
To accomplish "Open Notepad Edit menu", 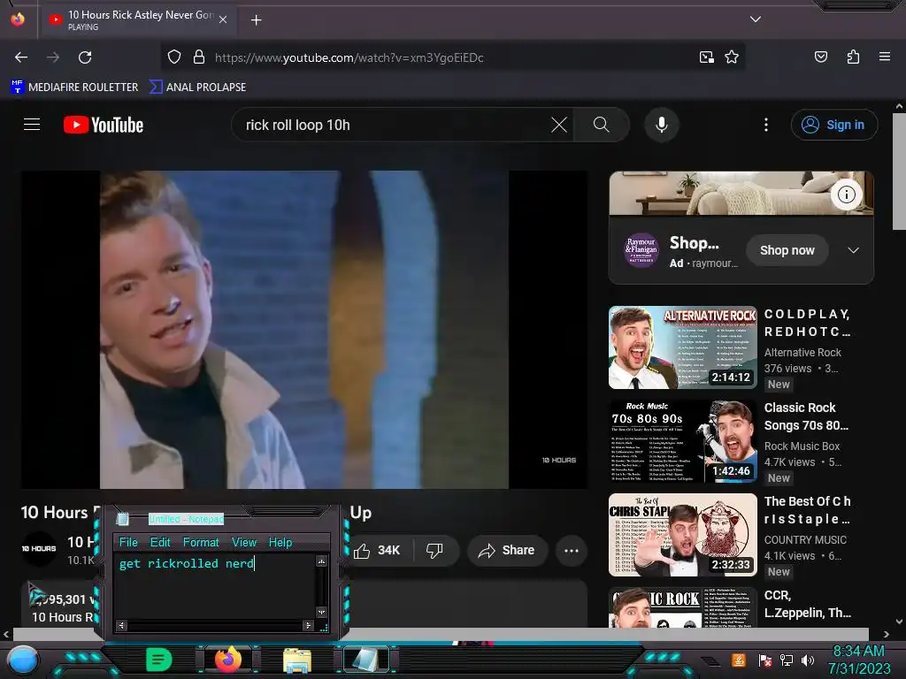I will [x=160, y=542].
